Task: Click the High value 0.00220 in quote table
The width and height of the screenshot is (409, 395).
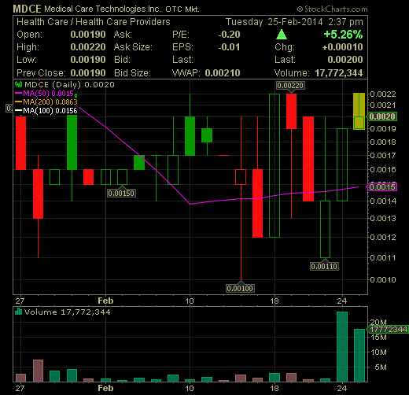Action: 88,47
